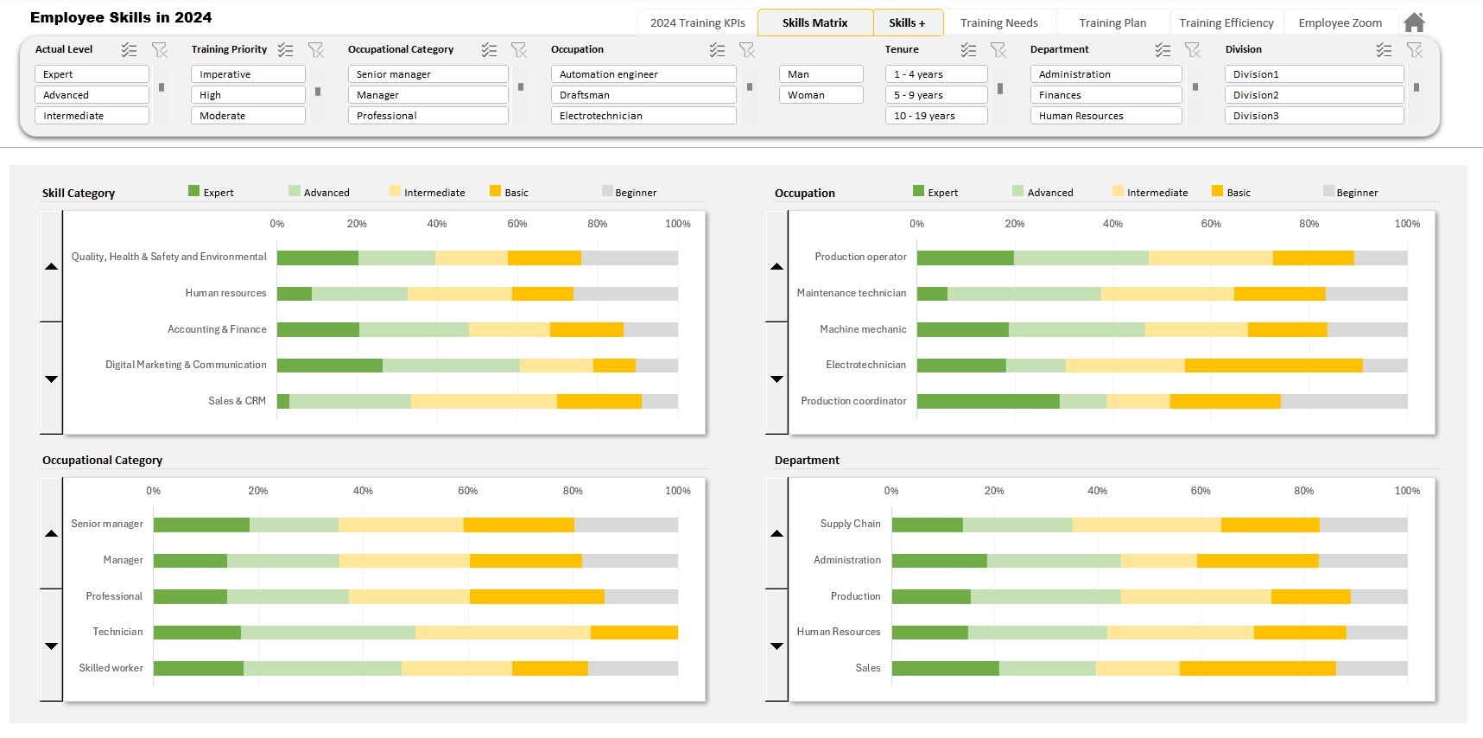
Task: Click the Tenure slicer scrollbar
Action: (x=1000, y=88)
